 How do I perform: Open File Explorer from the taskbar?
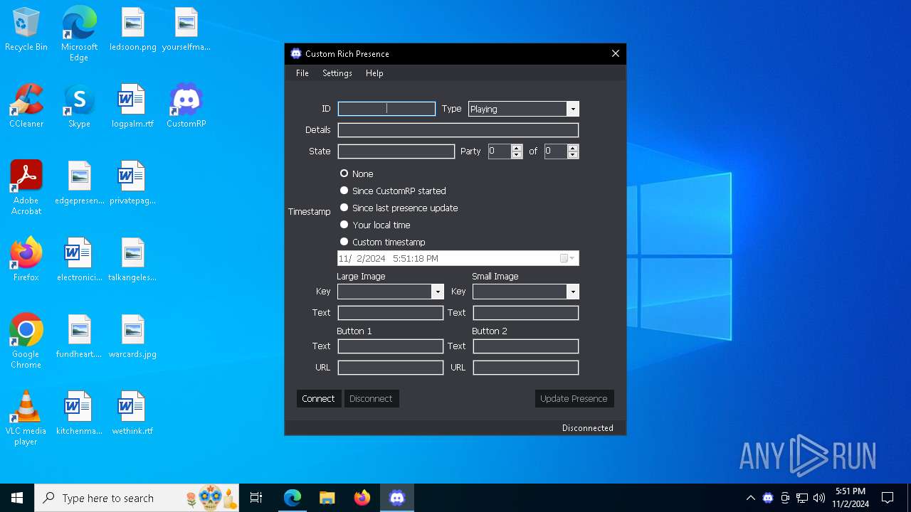(x=327, y=498)
